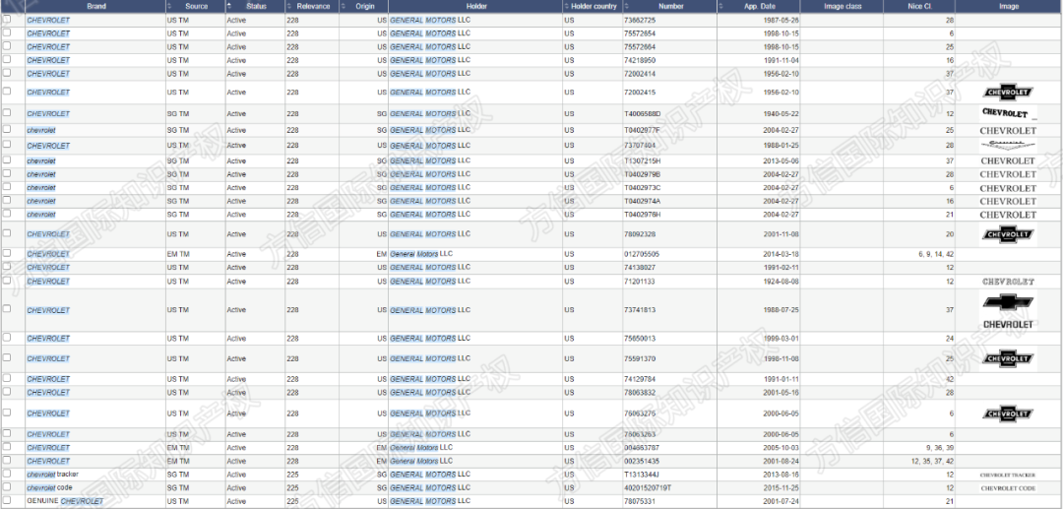Tick the checkbox for number 73707404

tap(7, 145)
